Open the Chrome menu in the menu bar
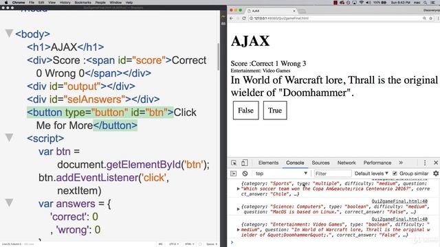Viewport: 440px width, 247px height. click(19, 3)
